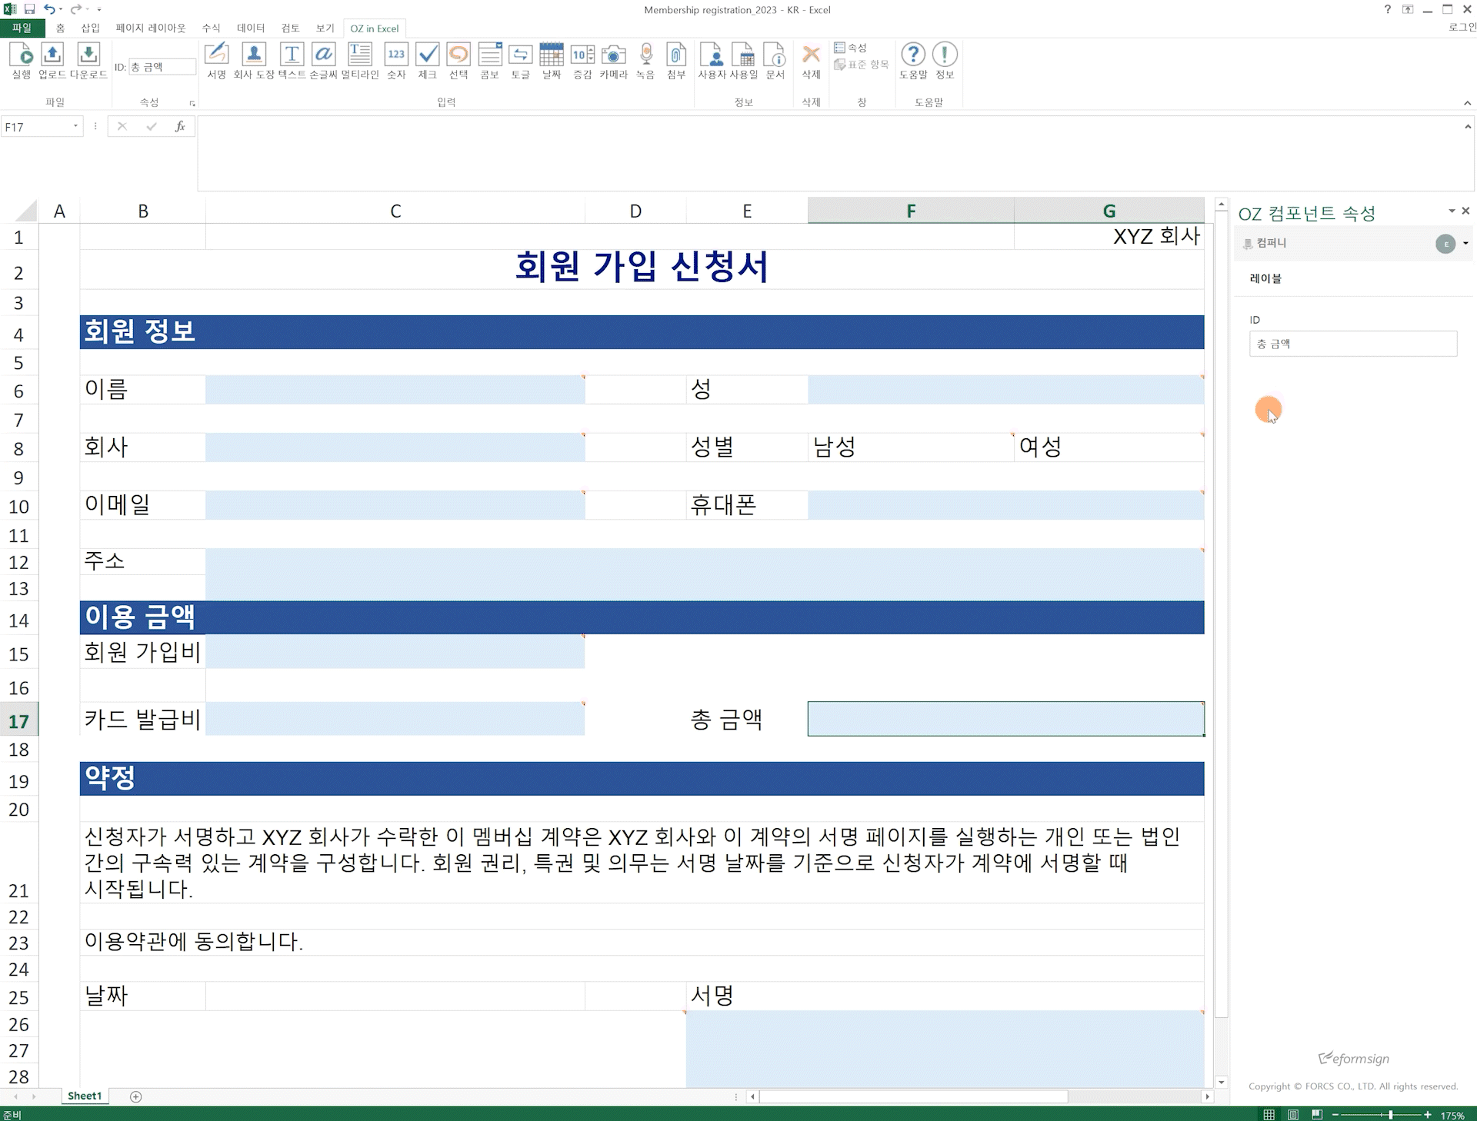Screen dimensions: 1477x1121
Task: Switch to 수식 formulas tab
Action: pos(211,28)
